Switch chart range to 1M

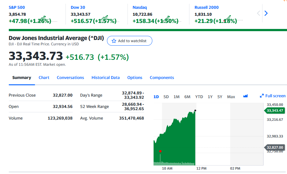[177, 97]
